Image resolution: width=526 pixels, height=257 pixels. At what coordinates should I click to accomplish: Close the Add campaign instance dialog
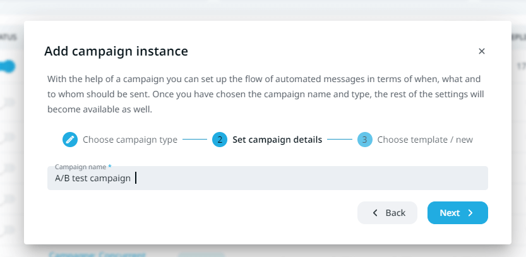point(481,51)
